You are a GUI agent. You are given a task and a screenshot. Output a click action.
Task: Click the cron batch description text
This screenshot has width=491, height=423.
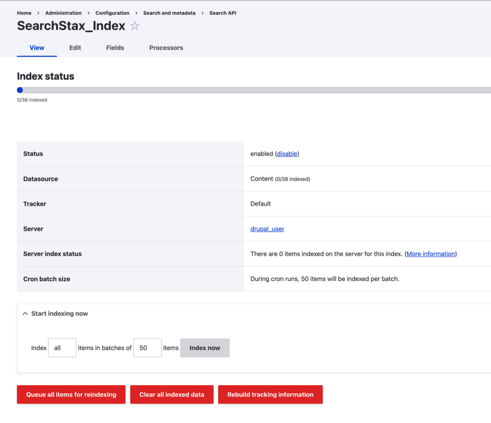pos(325,279)
